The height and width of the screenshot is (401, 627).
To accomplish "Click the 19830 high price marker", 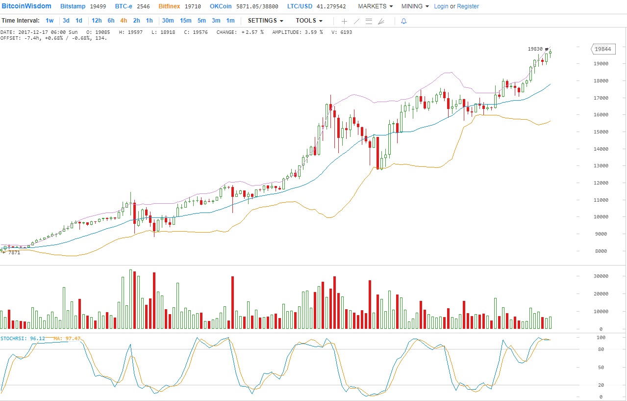I will tap(535, 49).
